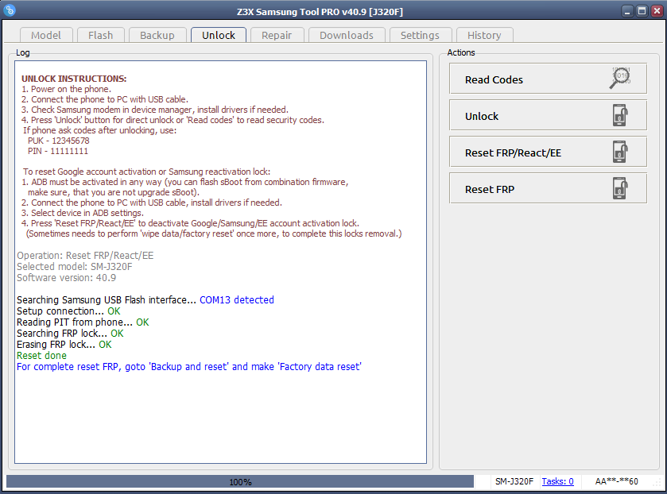Click 'Software version: 40.9' log line
Viewport: 667px width, 494px height.
[x=66, y=278]
